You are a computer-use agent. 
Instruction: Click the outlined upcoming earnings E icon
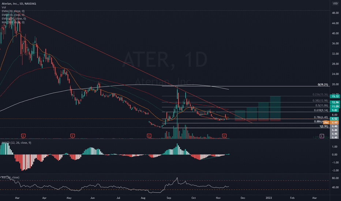click(x=322, y=136)
